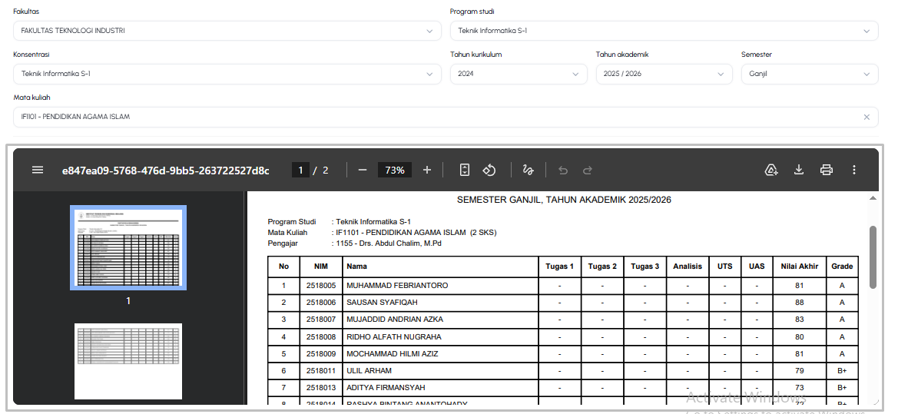Select the second page thumbnail
Image resolution: width=898 pixels, height=414 pixels.
(x=128, y=361)
